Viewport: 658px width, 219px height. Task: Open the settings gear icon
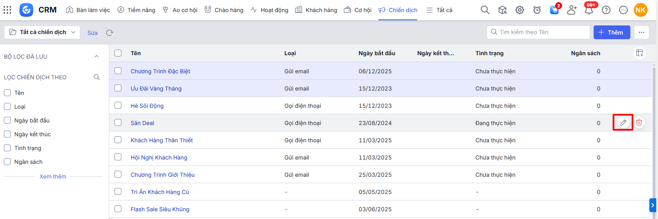pos(520,10)
